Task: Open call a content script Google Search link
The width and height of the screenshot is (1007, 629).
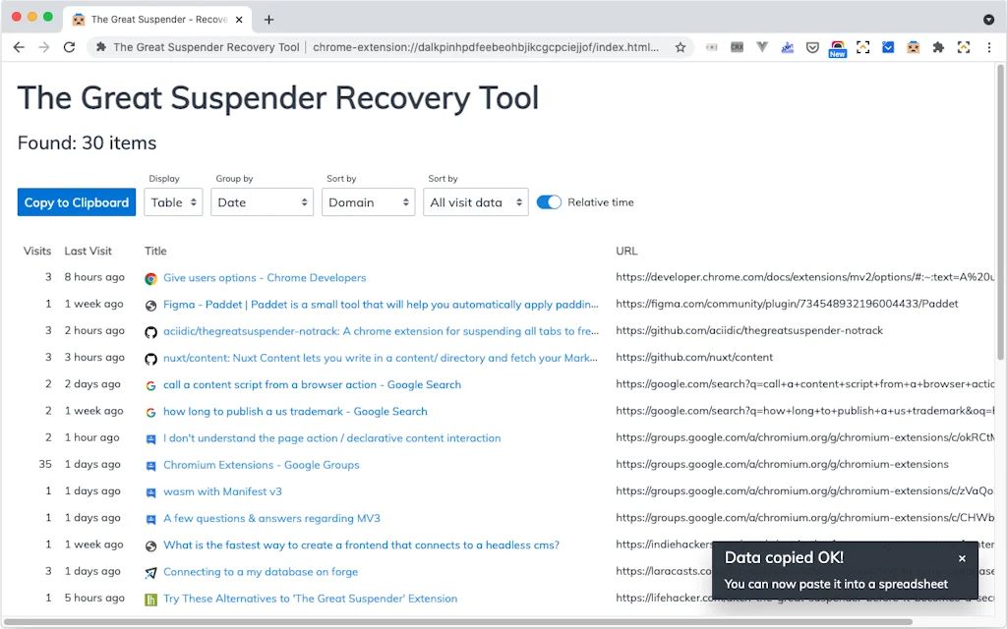Action: pos(312,384)
